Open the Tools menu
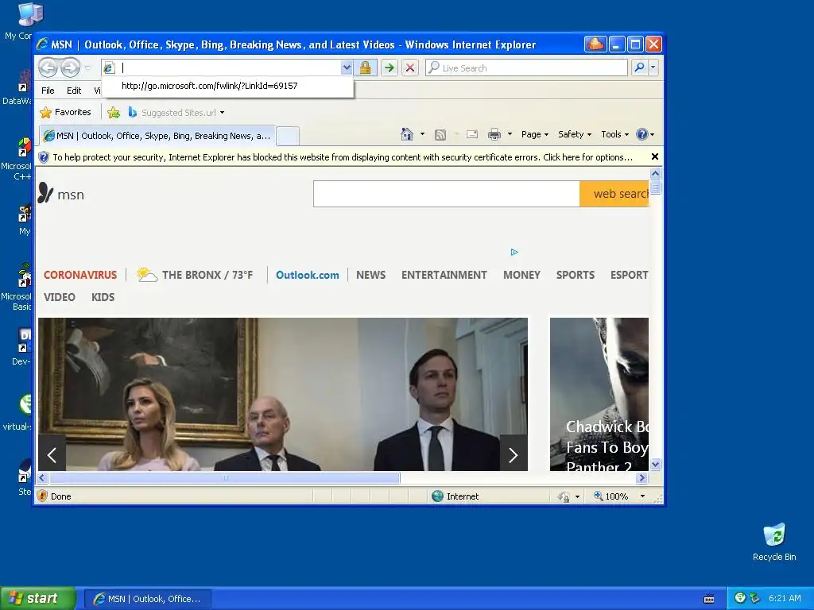The image size is (814, 610). [x=614, y=134]
